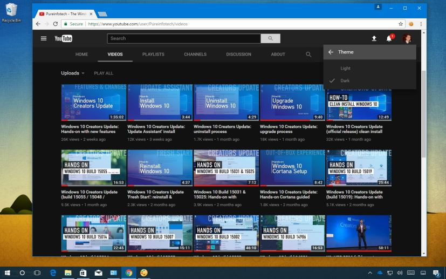This screenshot has width=446, height=279.
Task: Click the channel search magnifier icon
Action: tap(308, 54)
